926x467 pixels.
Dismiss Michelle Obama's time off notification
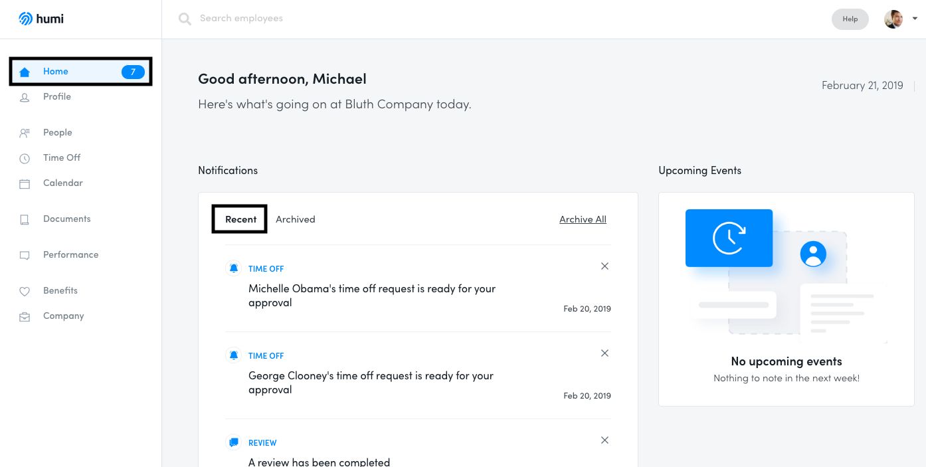tap(604, 266)
